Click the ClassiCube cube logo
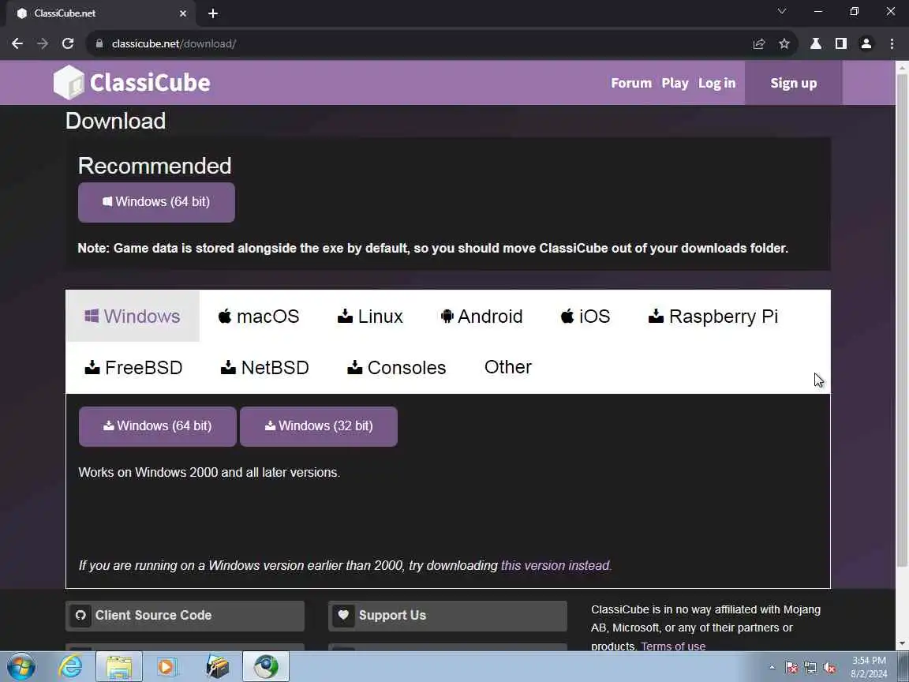The image size is (909, 682). [69, 82]
